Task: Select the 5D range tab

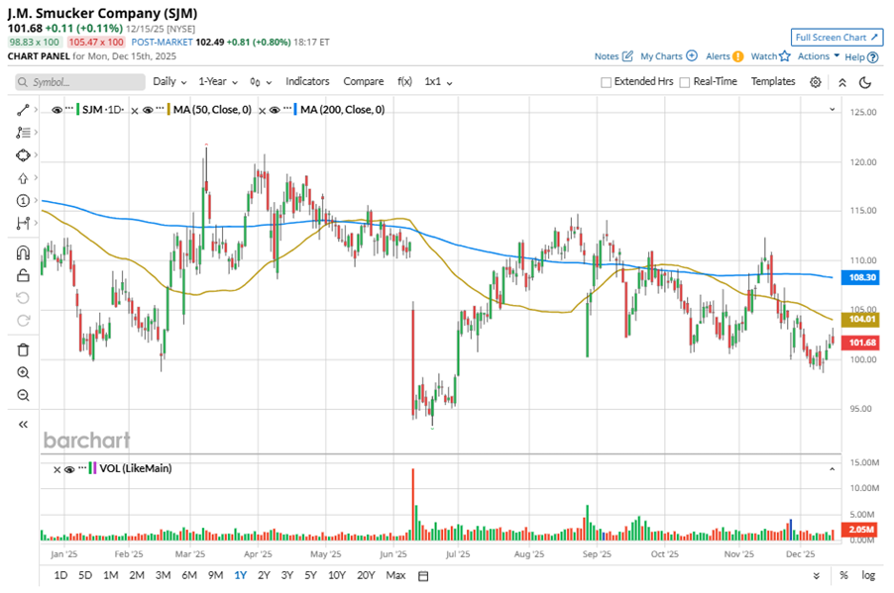Action: pos(85,575)
